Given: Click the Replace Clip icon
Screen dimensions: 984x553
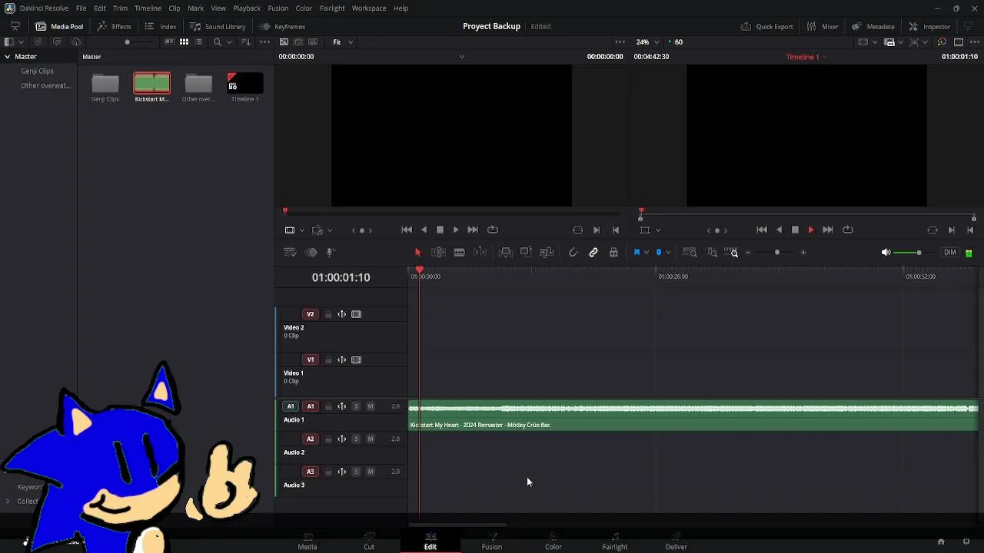Looking at the screenshot, I should pos(547,253).
